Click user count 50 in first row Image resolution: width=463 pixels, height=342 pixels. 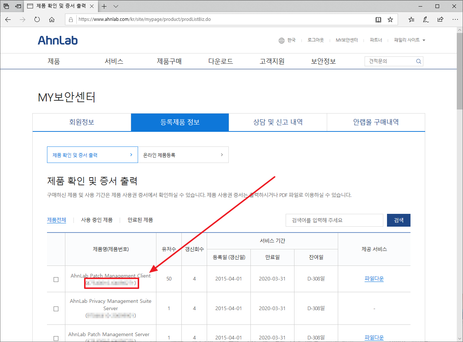(x=169, y=279)
